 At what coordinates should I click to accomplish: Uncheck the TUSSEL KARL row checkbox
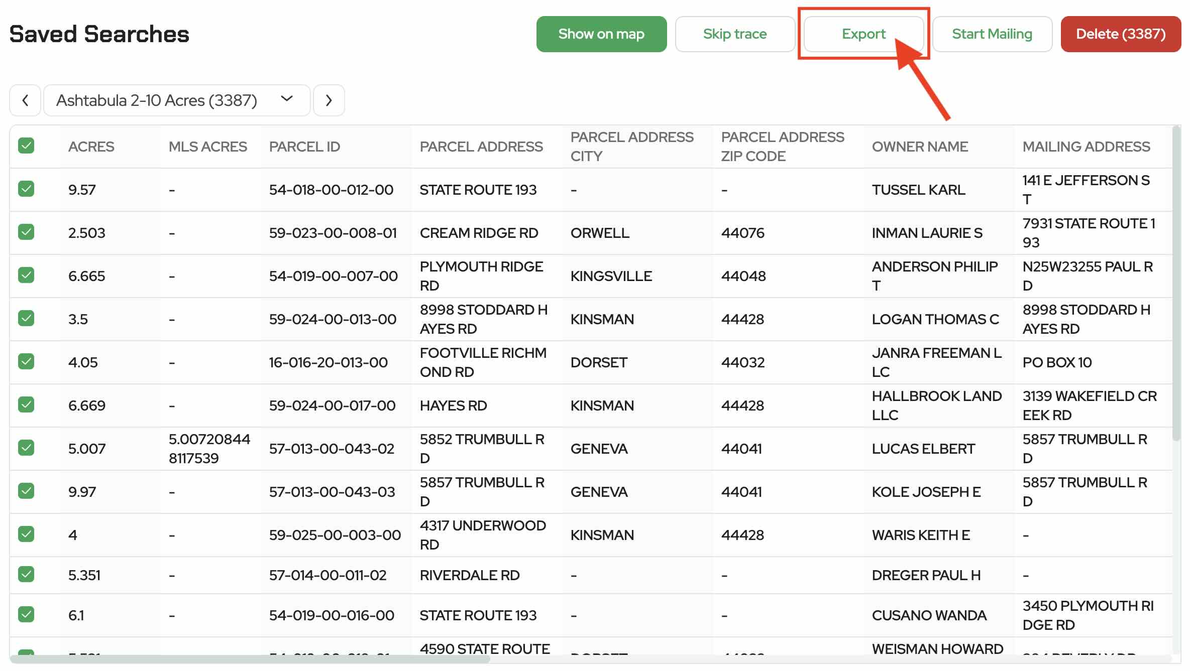click(26, 189)
